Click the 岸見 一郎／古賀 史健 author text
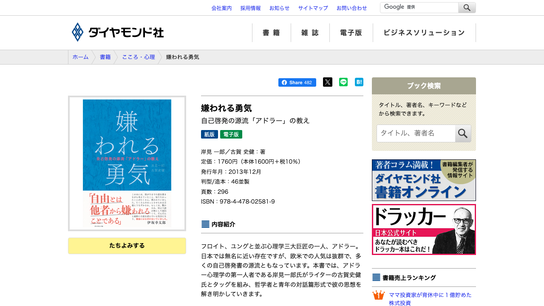544x306 pixels. coord(233,152)
